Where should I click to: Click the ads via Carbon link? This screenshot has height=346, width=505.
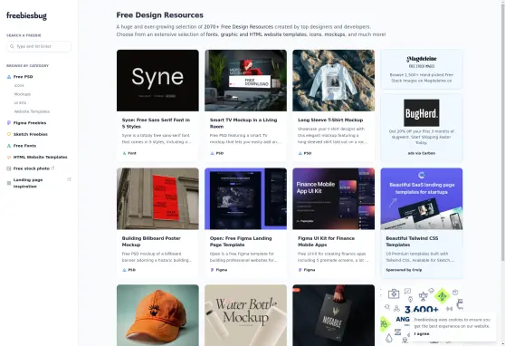tap(422, 153)
